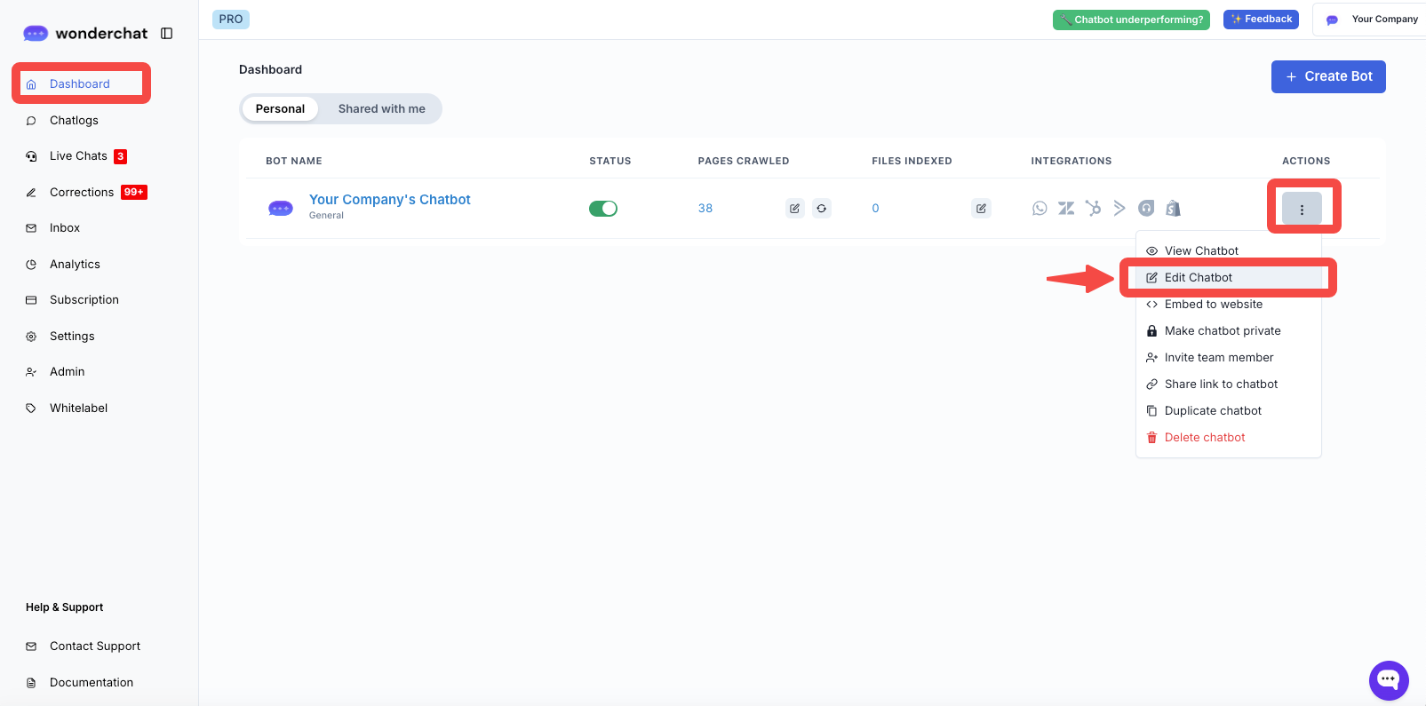
Task: Click the Shopify integration icon
Action: [x=1173, y=208]
